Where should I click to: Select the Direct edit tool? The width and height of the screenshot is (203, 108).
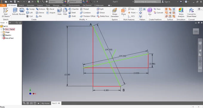101,13
